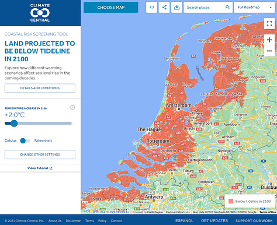The height and width of the screenshot is (225, 277).
Task: Open the Full Roadmap map style dropdown
Action: 254,8
